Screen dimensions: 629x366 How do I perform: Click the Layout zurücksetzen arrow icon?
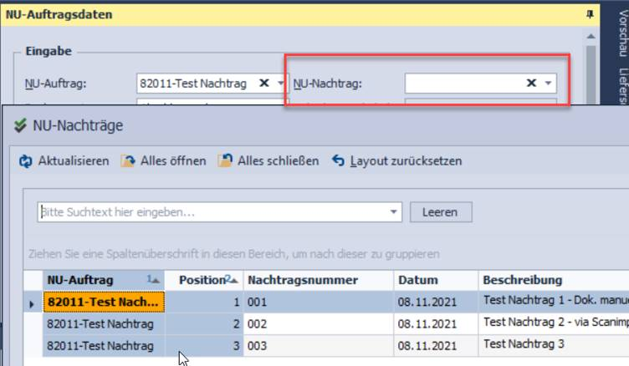[x=338, y=161]
